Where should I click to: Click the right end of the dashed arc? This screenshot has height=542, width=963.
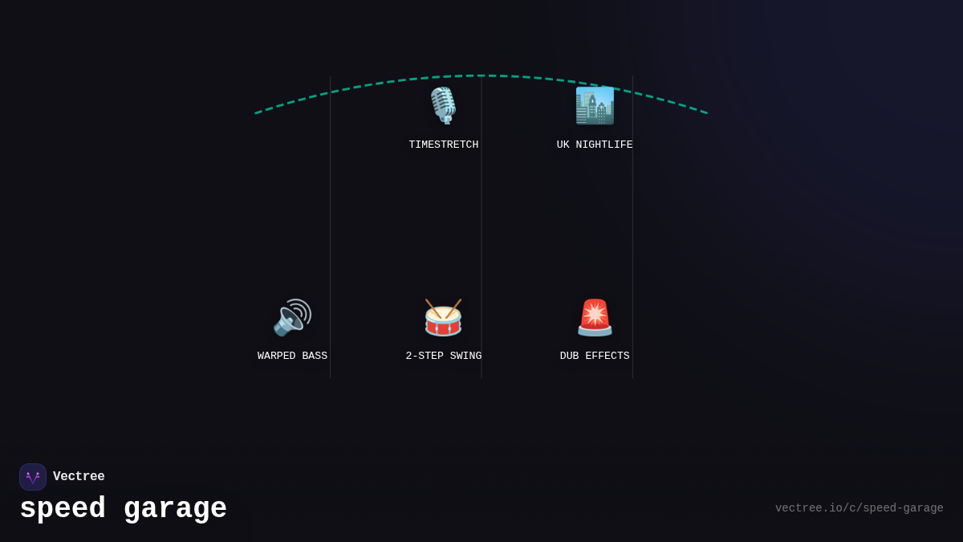pos(705,112)
